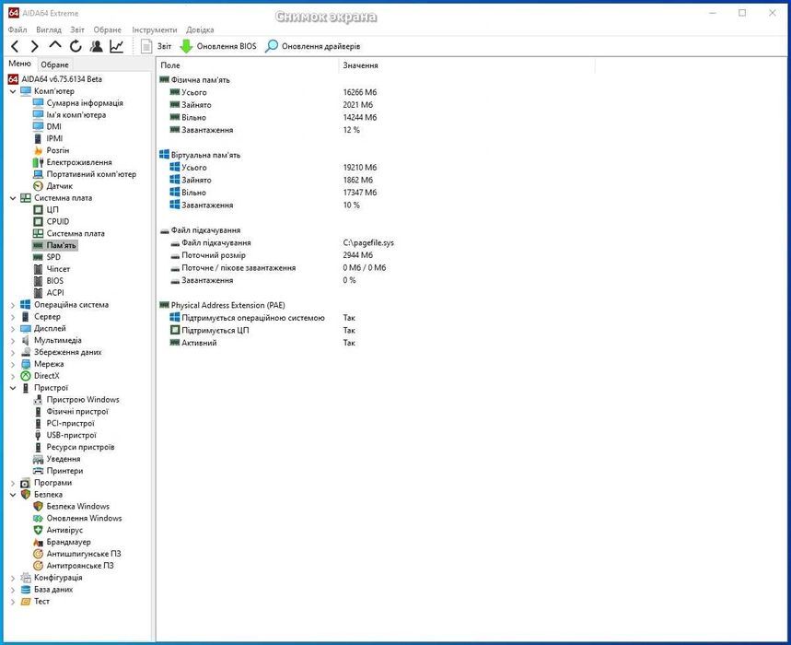This screenshot has width=791, height=645.
Task: Switch to the Обране tab in the sidebar
Action: [x=54, y=64]
